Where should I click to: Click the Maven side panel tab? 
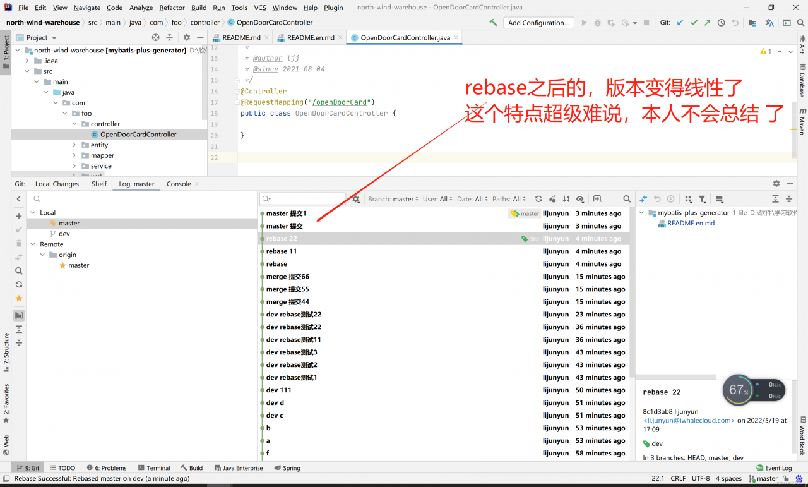pos(802,121)
